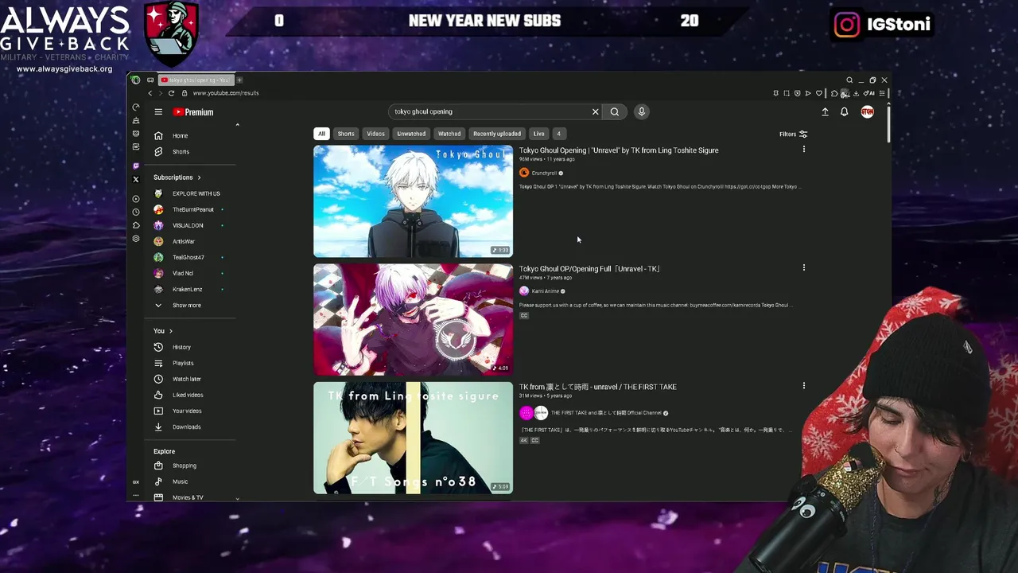Select the Videos filter chip
1018x573 pixels.
pos(375,134)
